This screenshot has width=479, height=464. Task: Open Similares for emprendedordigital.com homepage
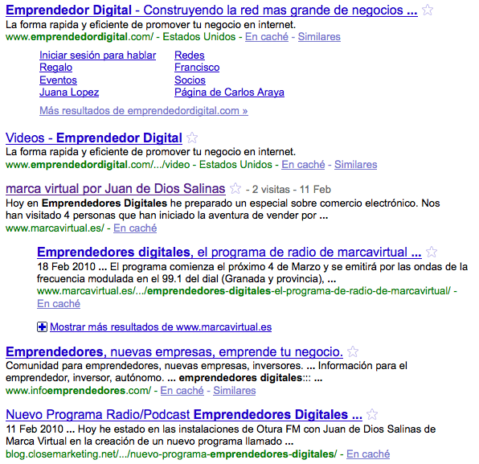(x=319, y=37)
